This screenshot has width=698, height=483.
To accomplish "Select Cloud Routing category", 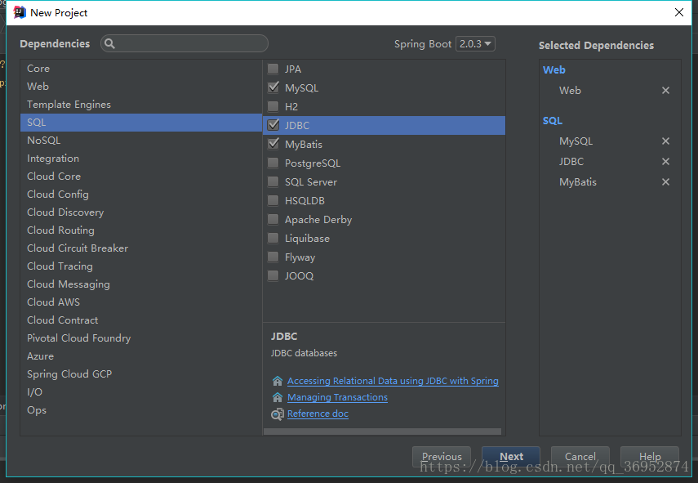I will tap(141, 230).
